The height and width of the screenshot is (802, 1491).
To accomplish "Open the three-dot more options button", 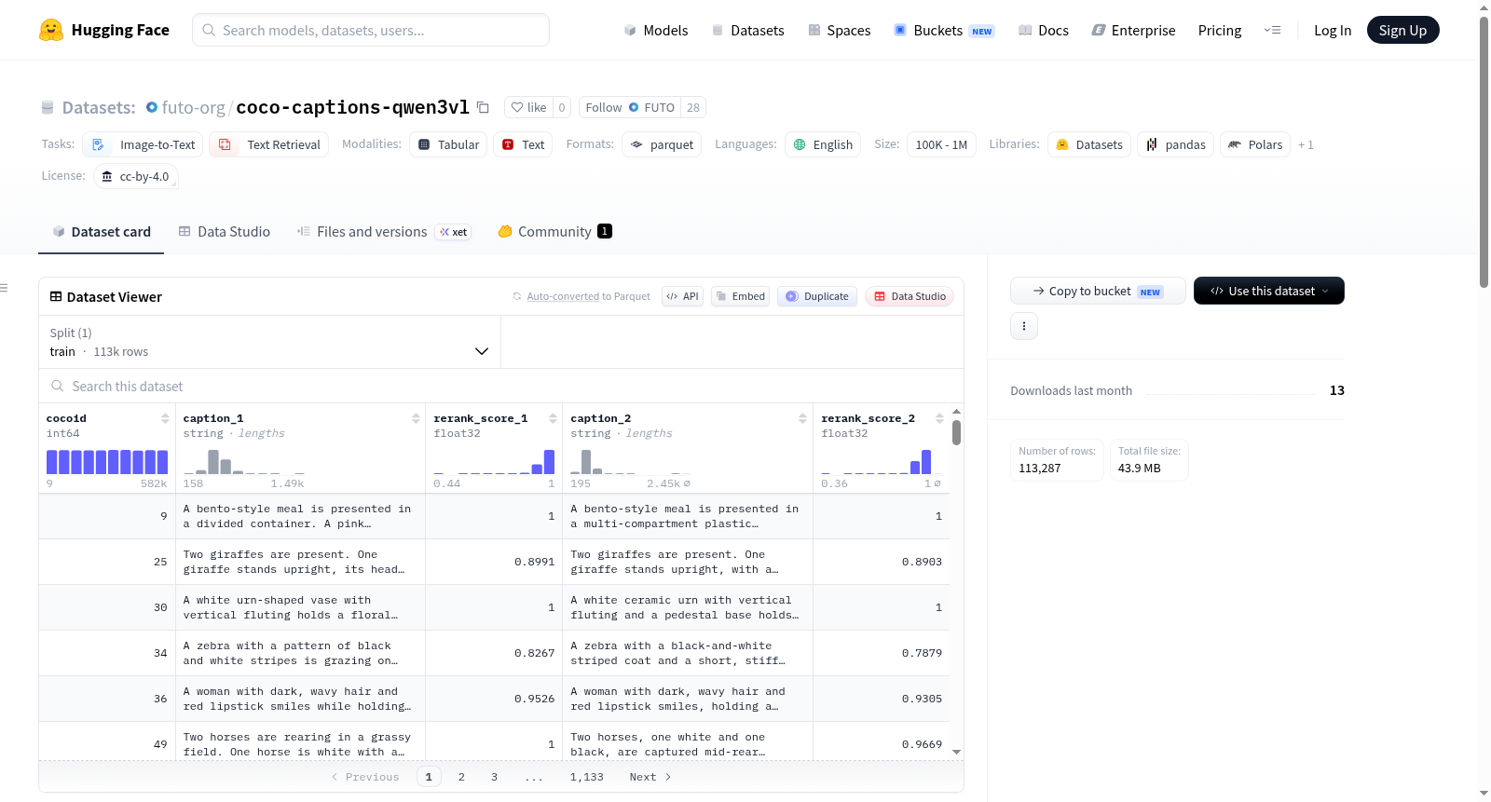I will [x=1024, y=326].
